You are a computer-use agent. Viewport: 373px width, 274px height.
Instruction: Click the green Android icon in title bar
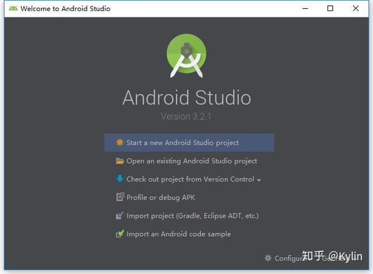click(13, 9)
